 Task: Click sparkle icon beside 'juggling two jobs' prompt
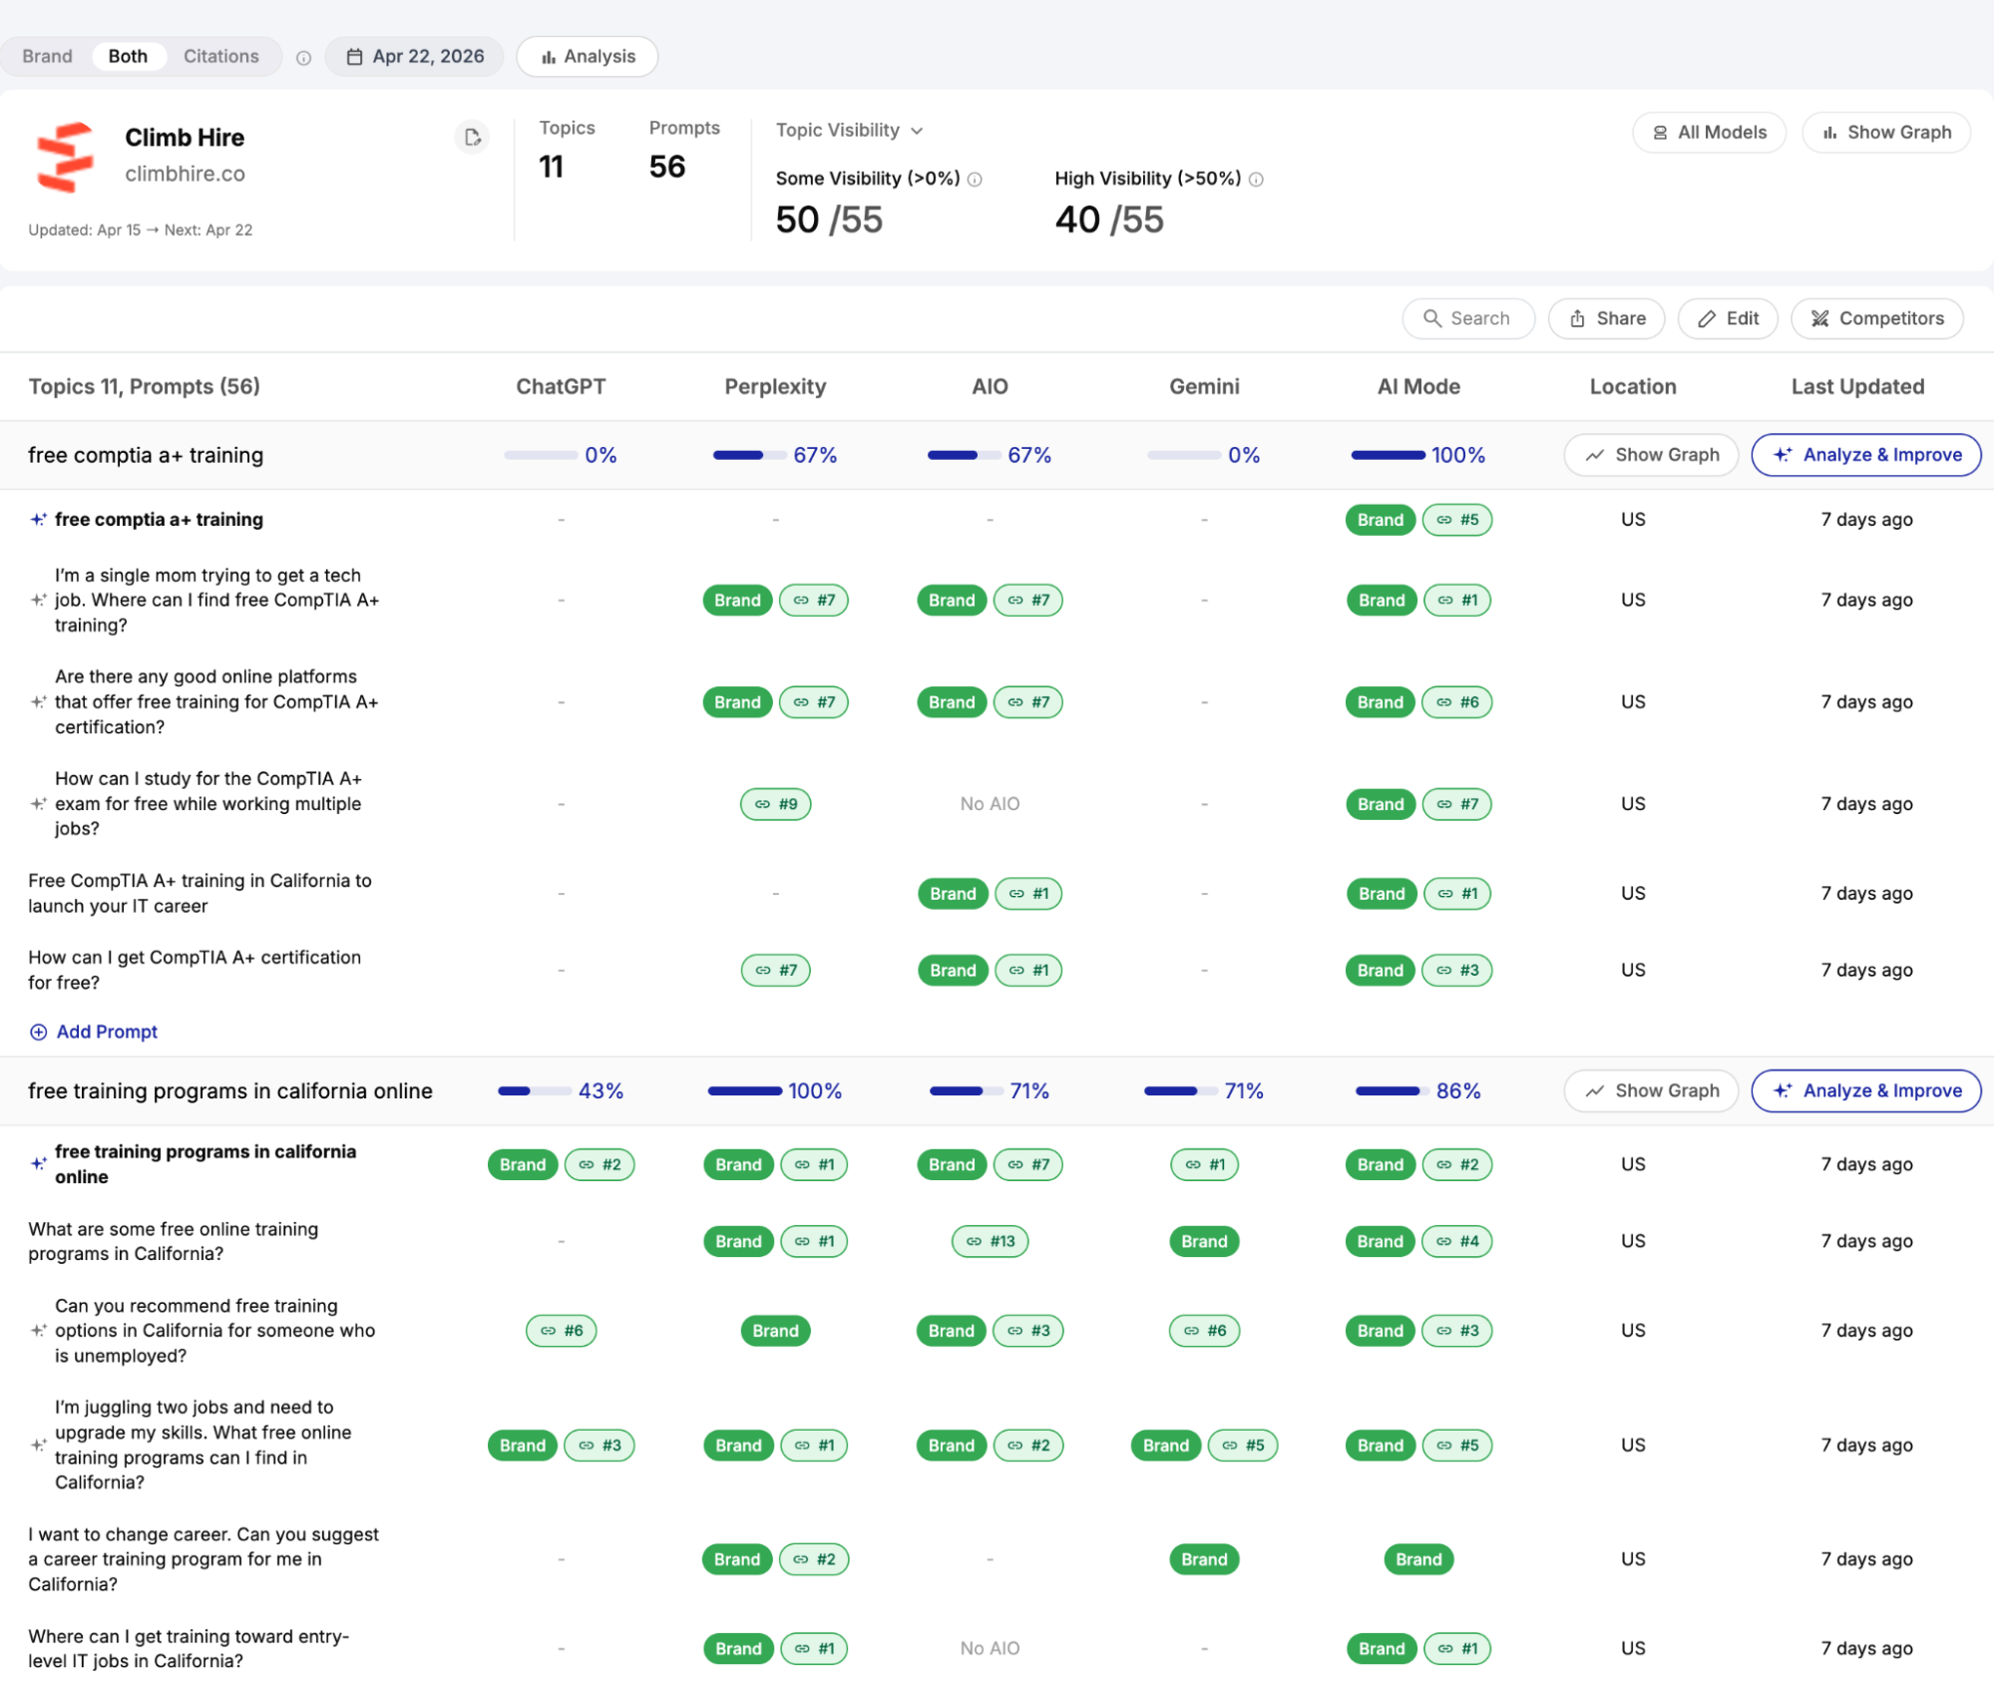pyautogui.click(x=38, y=1446)
